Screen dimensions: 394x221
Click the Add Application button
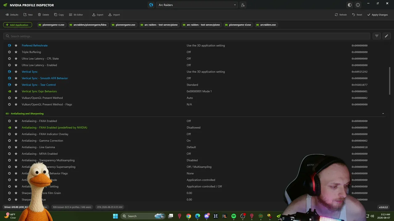click(x=18, y=25)
